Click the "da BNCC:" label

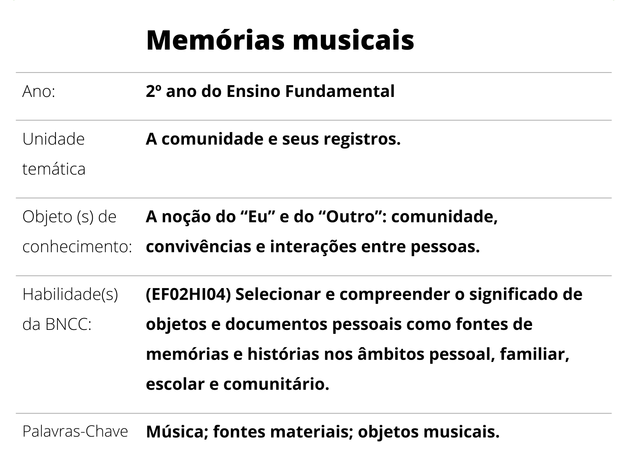[x=57, y=324]
